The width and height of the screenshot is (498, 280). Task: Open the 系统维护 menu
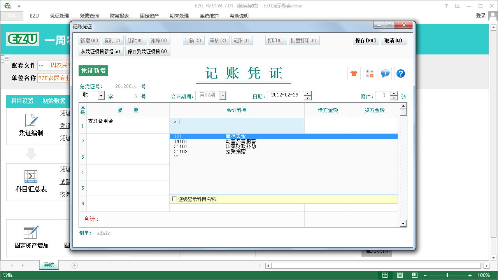(x=209, y=16)
